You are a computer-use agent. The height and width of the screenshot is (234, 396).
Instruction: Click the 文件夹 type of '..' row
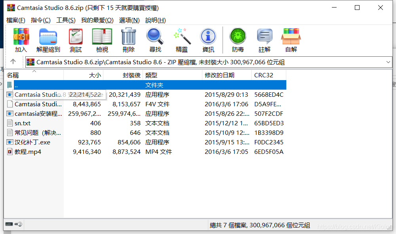(x=154, y=85)
